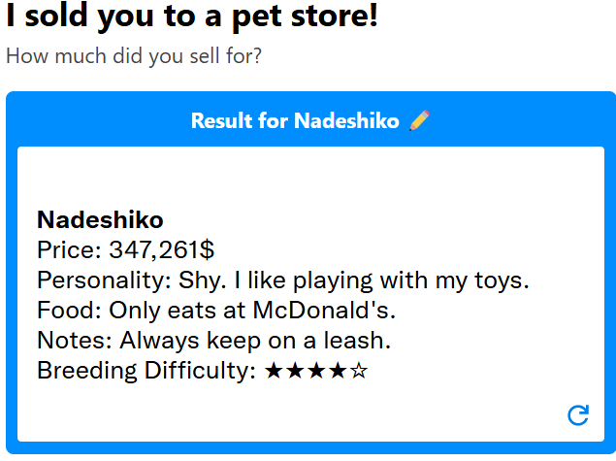
Task: Click the "How much did you sell for?" subtitle
Action: pyautogui.click(x=134, y=55)
